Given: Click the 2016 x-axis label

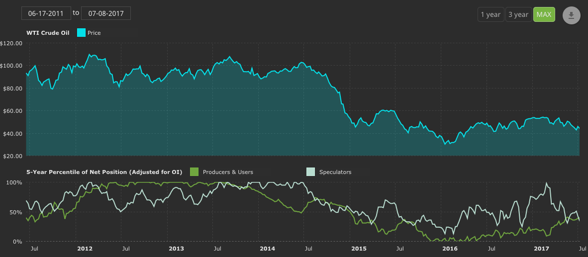Looking at the screenshot, I should tap(450, 248).
